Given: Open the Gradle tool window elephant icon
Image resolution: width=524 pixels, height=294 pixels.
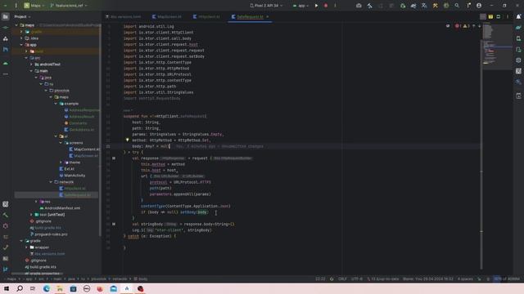Looking at the screenshot, I should [518, 28].
